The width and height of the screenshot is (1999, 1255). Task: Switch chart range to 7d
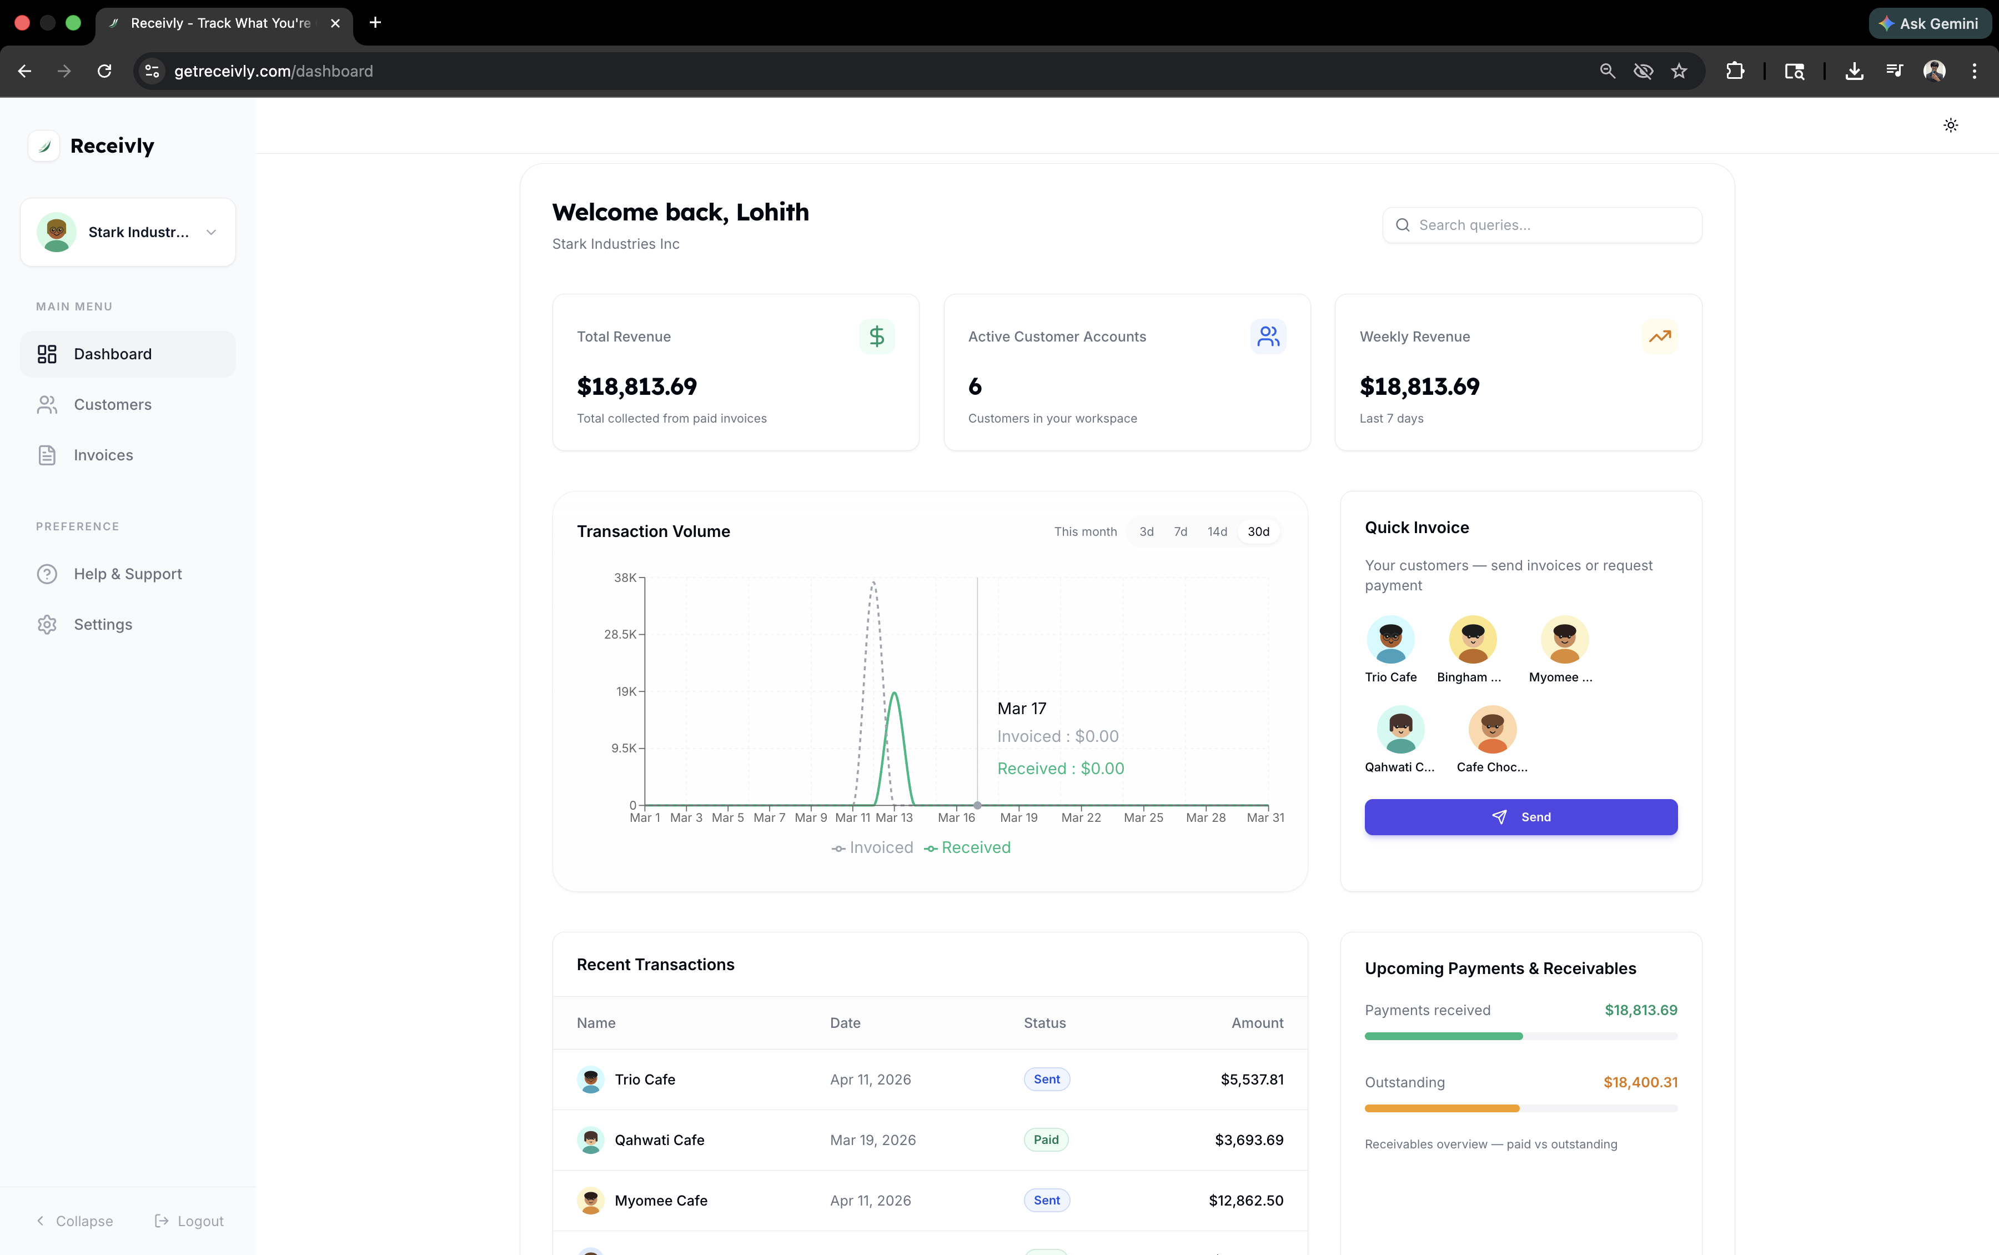[1180, 531]
